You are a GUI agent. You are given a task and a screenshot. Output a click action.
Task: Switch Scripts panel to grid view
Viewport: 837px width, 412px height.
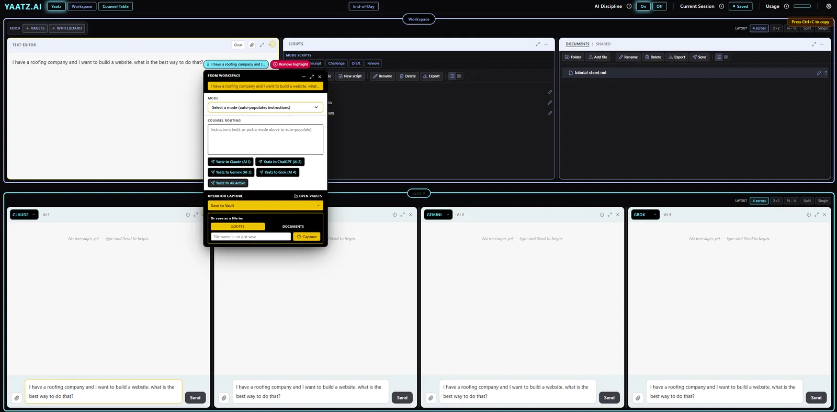(x=459, y=76)
